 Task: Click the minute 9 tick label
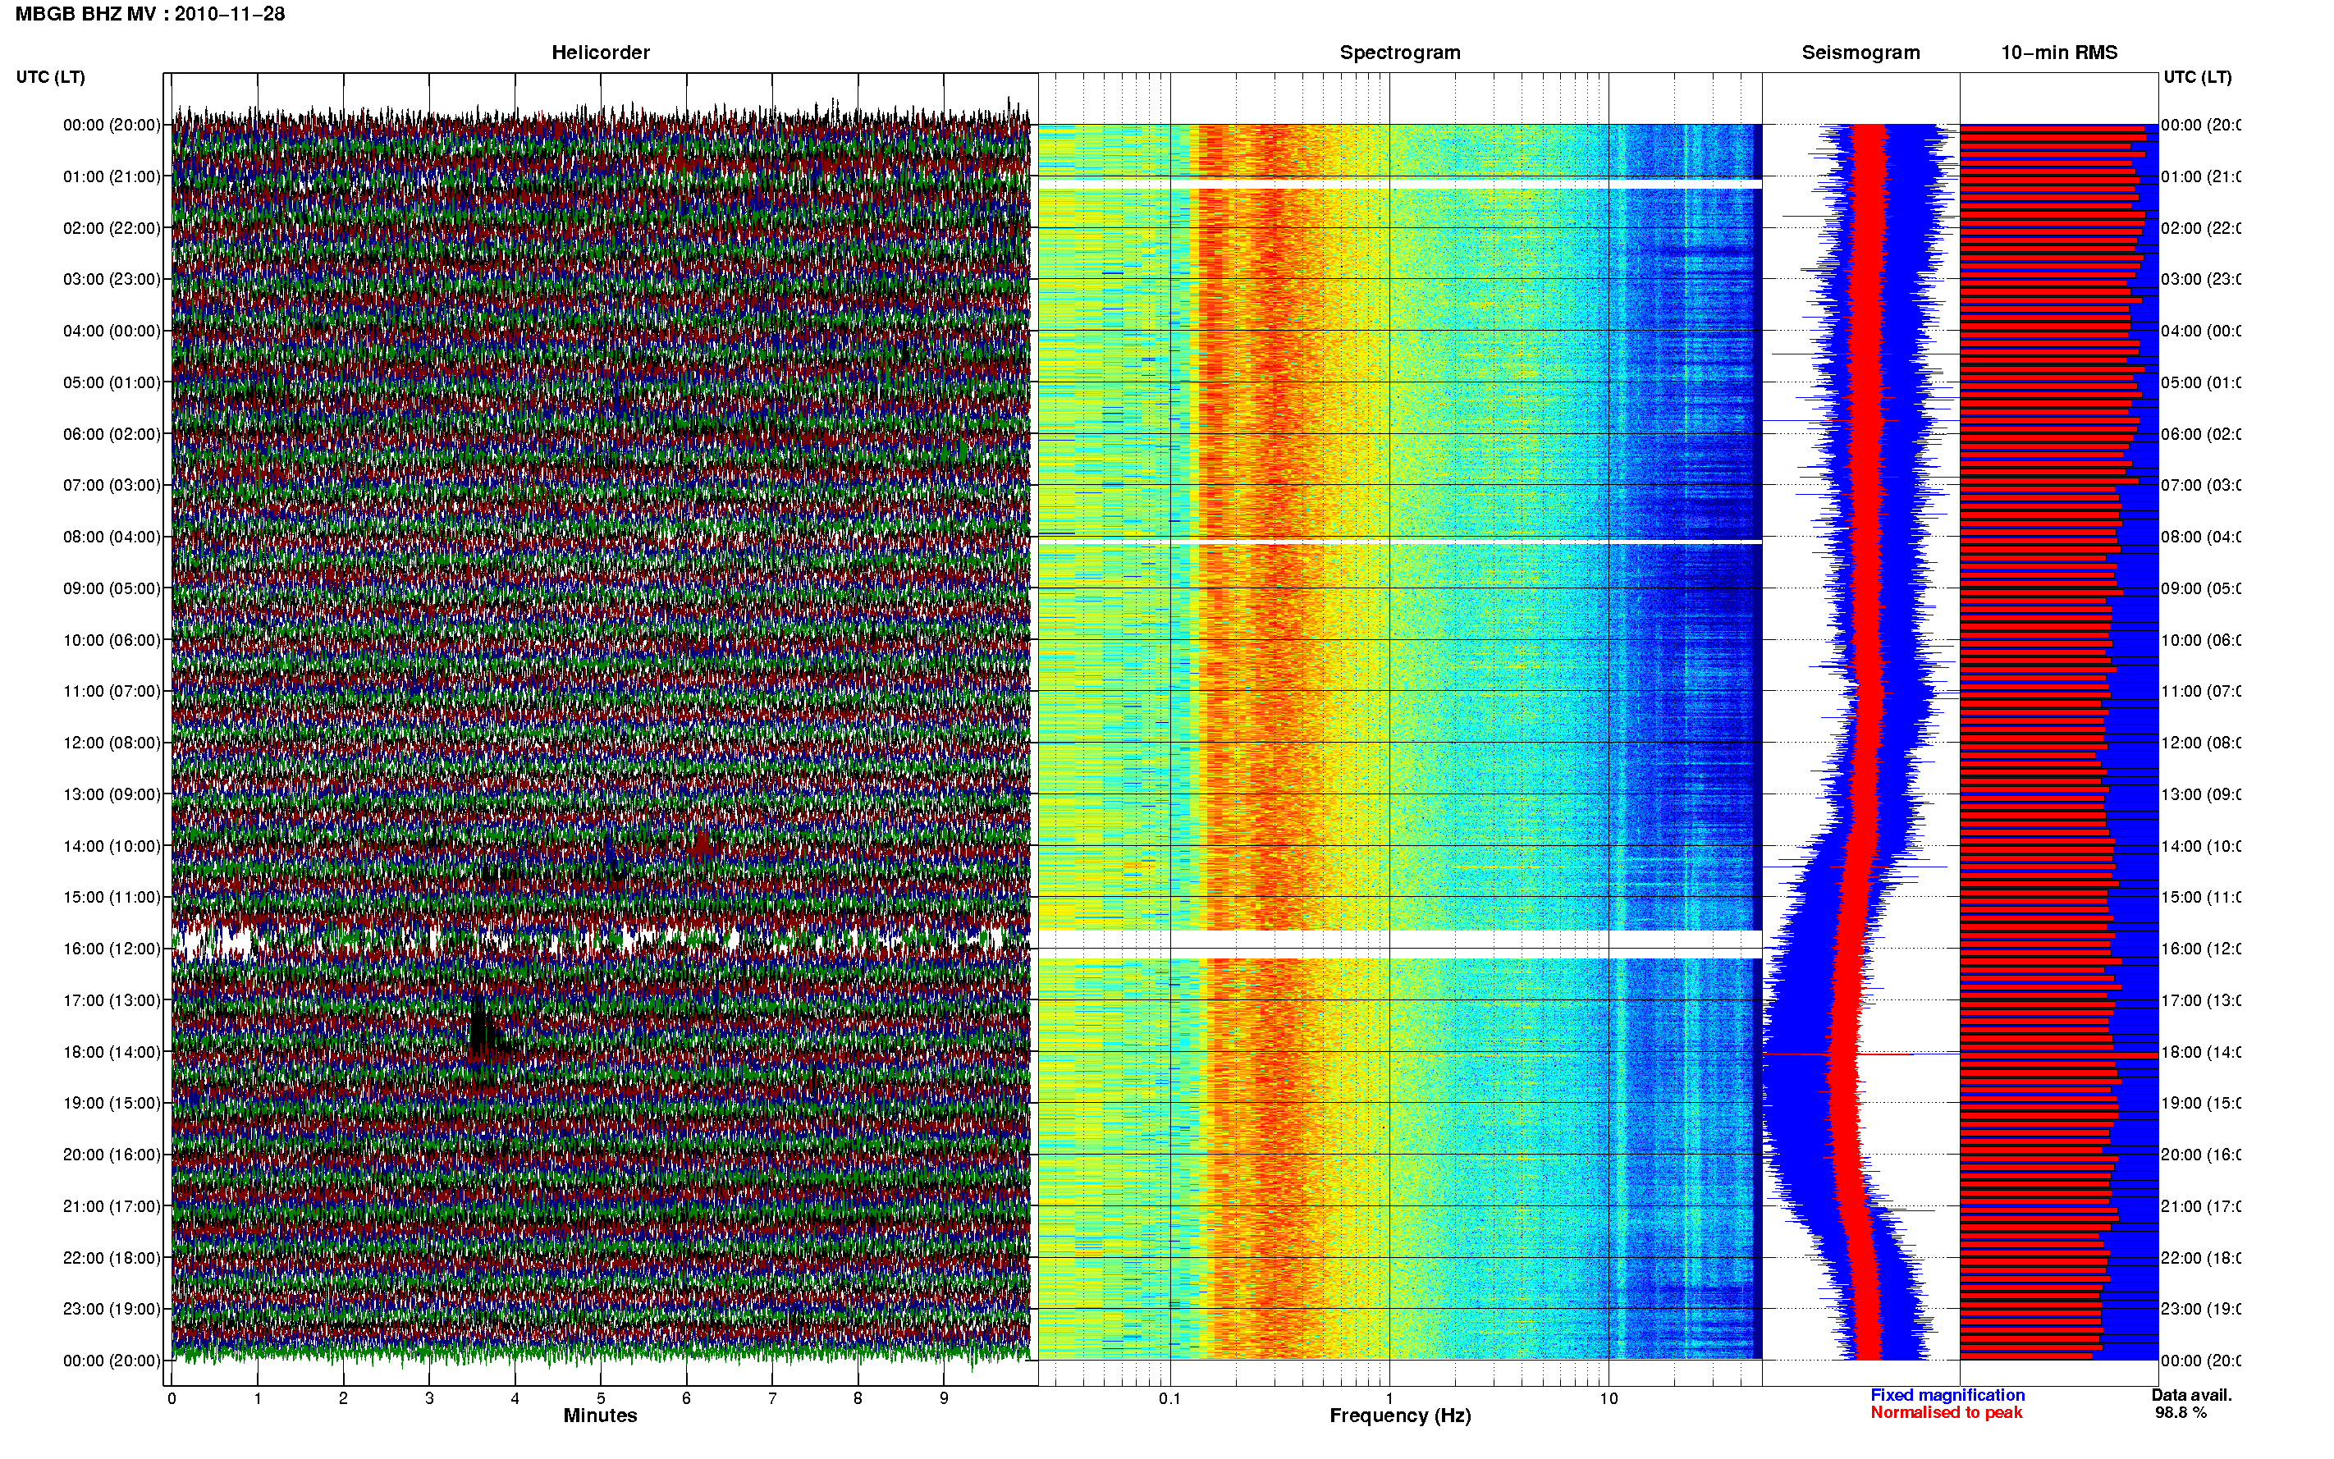click(944, 1398)
